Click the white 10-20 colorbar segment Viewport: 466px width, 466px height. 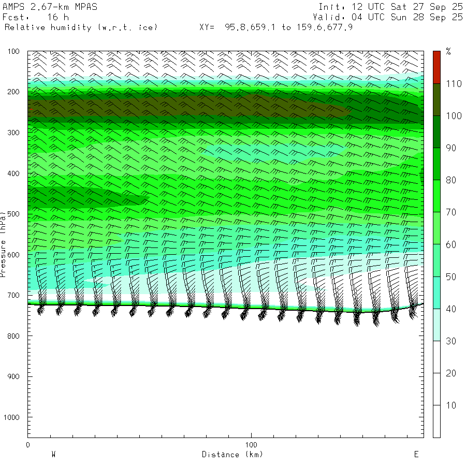click(436, 389)
